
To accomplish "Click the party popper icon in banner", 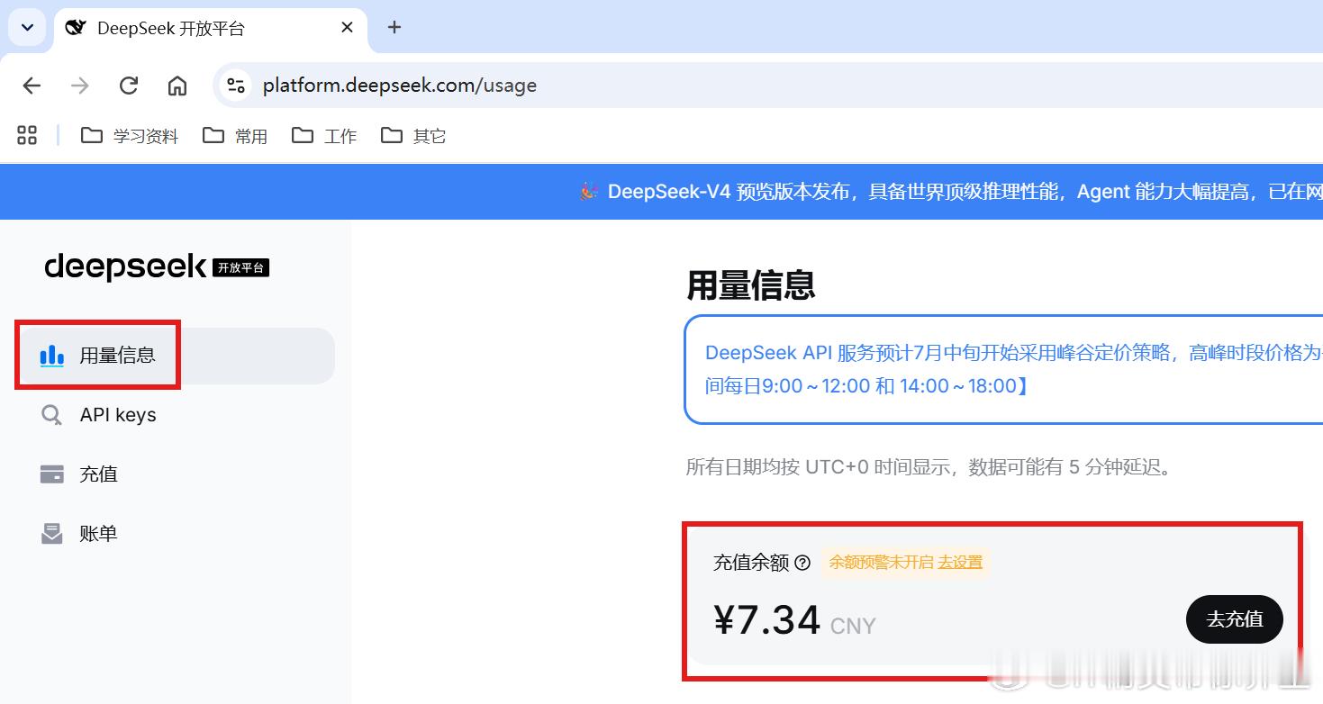I will pyautogui.click(x=589, y=192).
